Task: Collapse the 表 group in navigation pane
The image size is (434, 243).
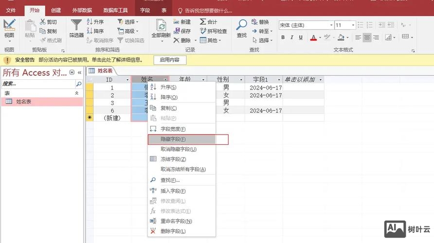Action: pos(77,93)
